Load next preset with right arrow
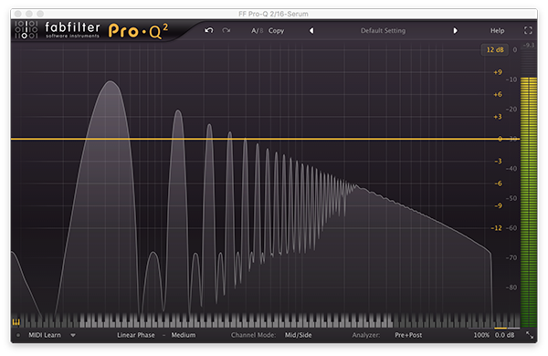Screen dimensions: 548x356 click(455, 31)
